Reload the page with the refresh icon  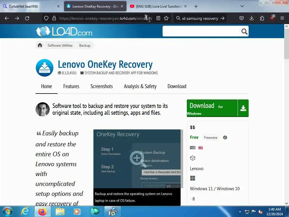point(27,18)
